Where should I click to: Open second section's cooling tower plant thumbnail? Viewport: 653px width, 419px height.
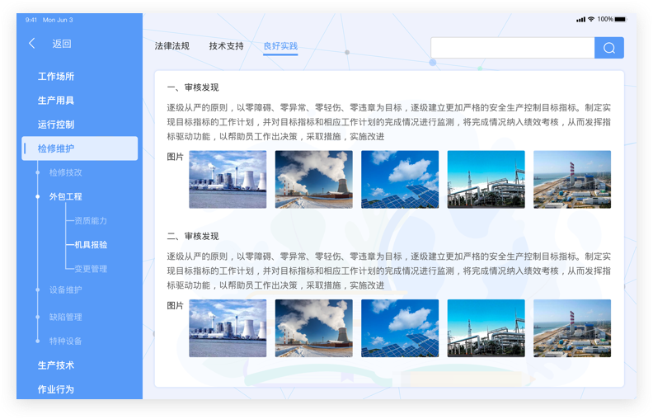point(228,328)
